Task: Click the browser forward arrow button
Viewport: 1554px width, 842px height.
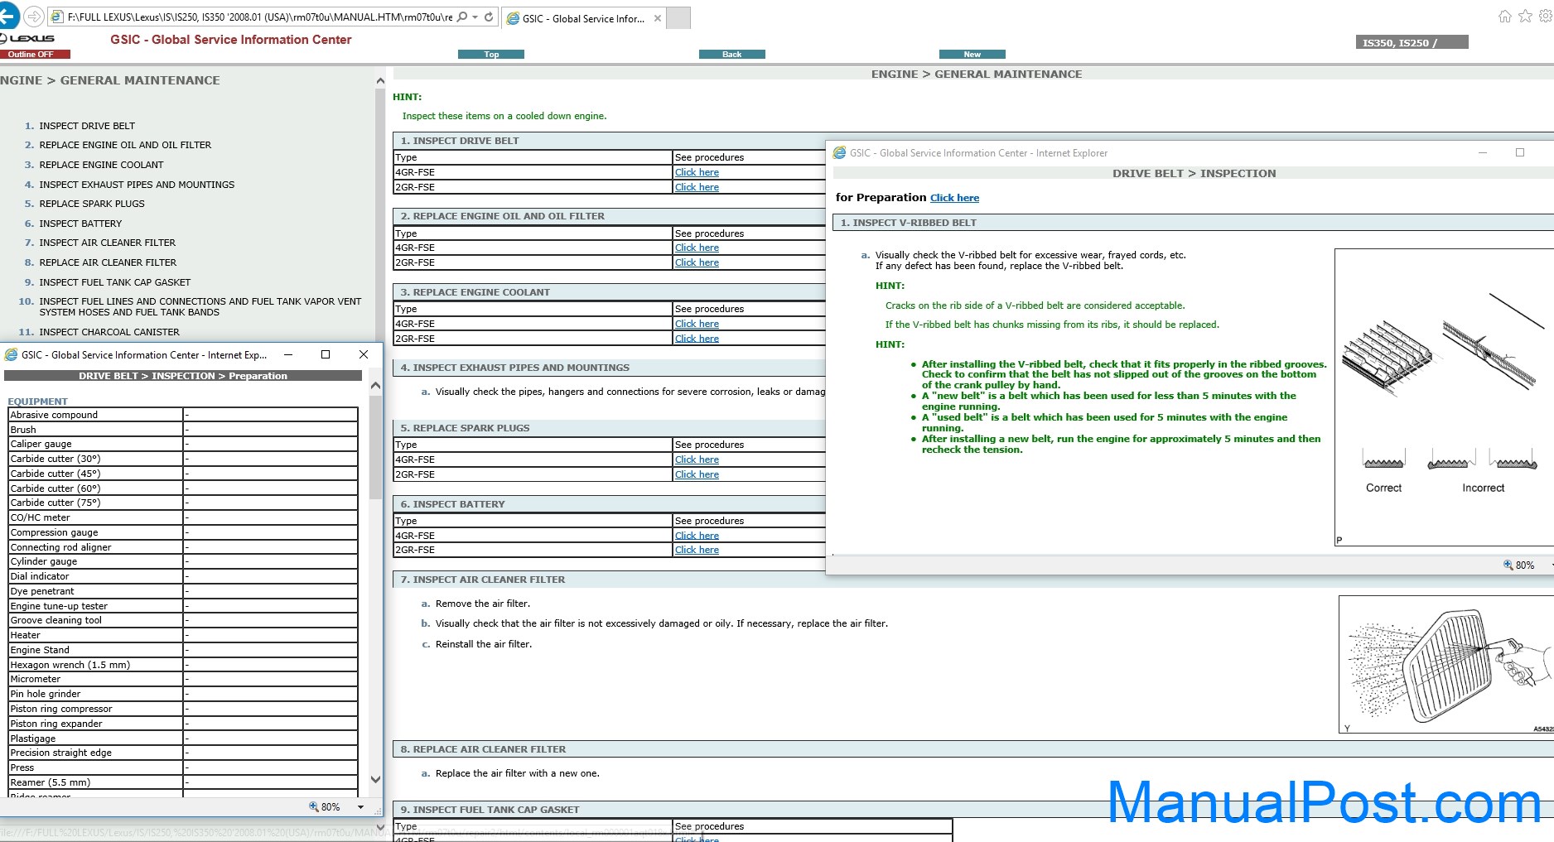Action: coord(34,17)
